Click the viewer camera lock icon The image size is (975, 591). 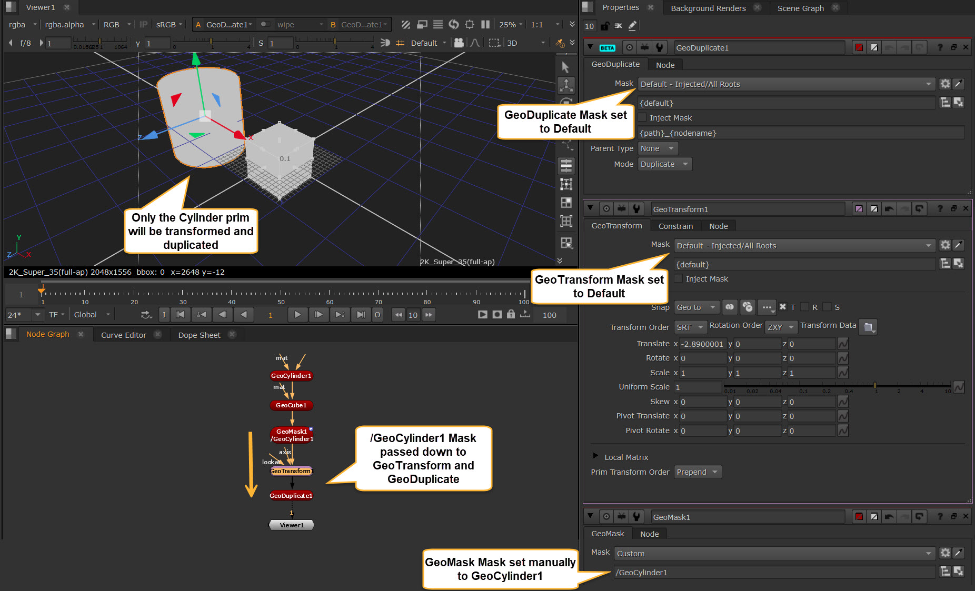pos(459,43)
